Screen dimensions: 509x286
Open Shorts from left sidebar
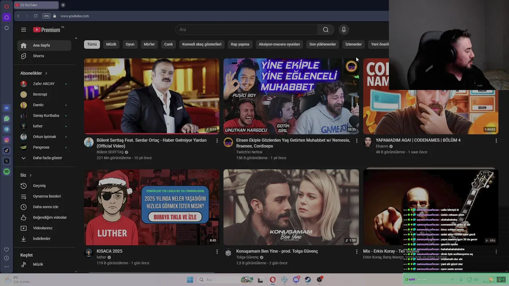pos(44,56)
